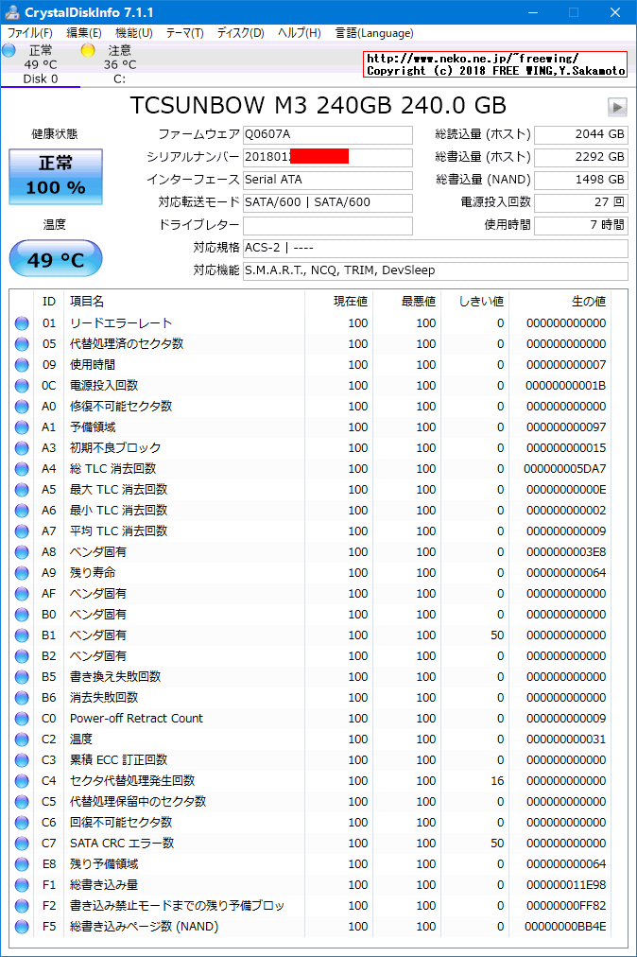
Task: Click the status orb for ID A1 予備領域
Action: [x=22, y=427]
